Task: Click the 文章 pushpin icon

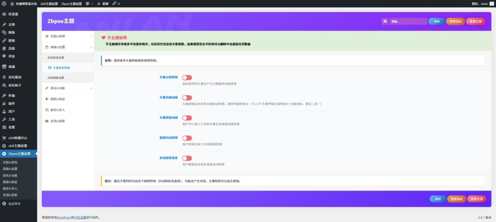Action: click(x=4, y=24)
